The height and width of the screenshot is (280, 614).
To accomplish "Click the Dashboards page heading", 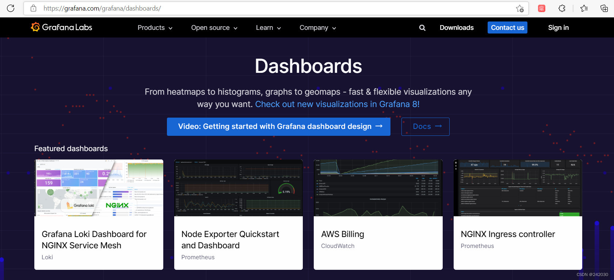I will click(x=308, y=66).
